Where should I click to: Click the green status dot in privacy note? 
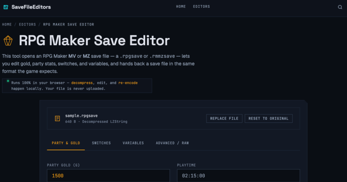point(8,81)
